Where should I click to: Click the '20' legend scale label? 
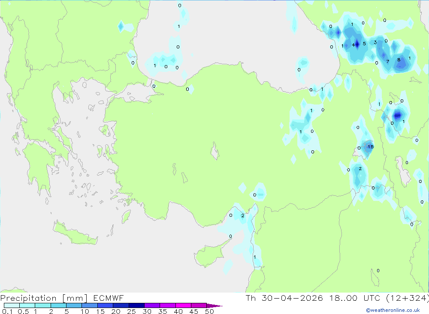(x=116, y=311)
